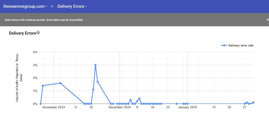Select the 1.6% data point in early November
Screen dimensions: 269x118
60,83
